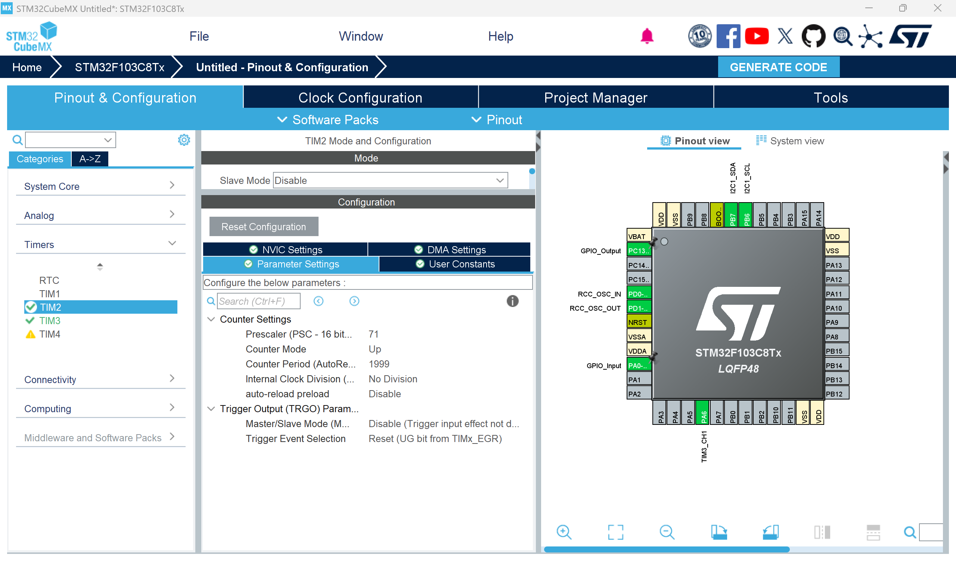Expand the Software Packs menu
The image size is (956, 561).
click(x=328, y=120)
